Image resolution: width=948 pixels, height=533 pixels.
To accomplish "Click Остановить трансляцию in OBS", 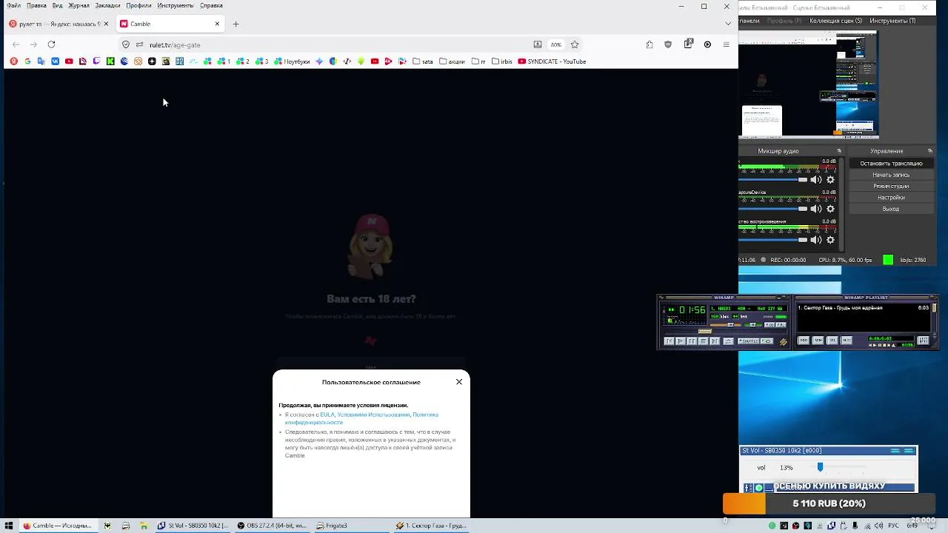I will [x=891, y=164].
